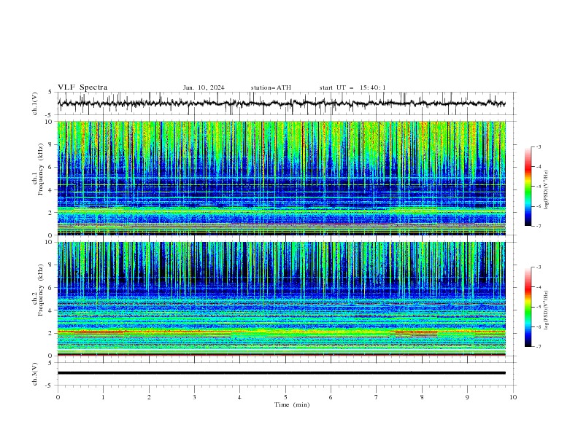This screenshot has width=578, height=446.
Task: Click the "-5" tick on ch.1 colorbar
Action: tap(538, 187)
